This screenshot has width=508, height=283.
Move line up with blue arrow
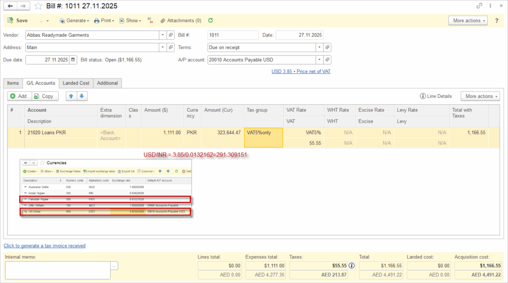[71, 96]
